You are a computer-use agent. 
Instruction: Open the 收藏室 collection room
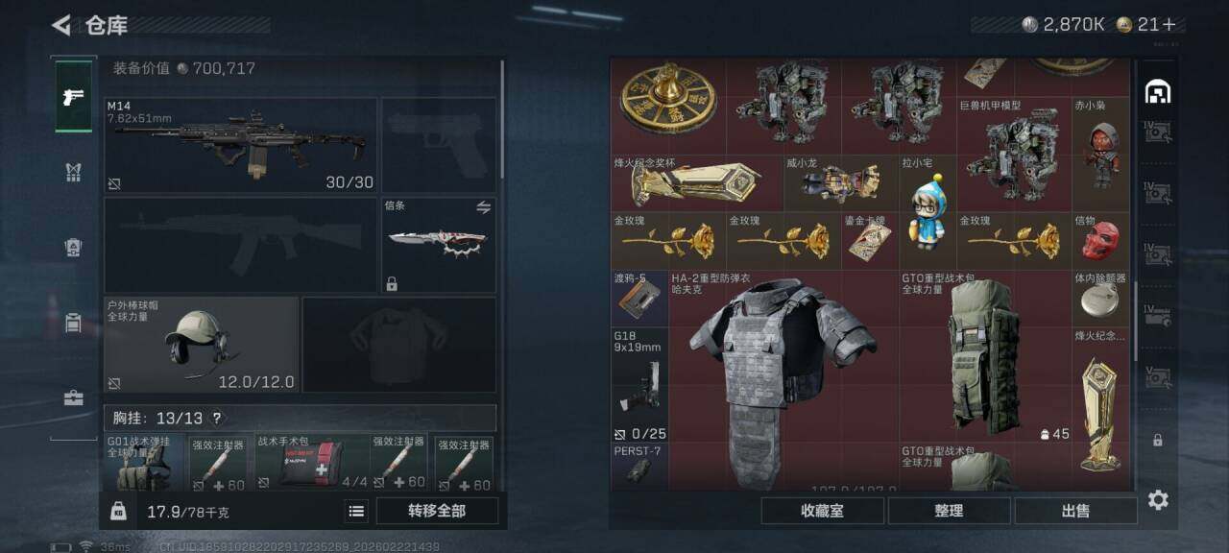point(822,511)
